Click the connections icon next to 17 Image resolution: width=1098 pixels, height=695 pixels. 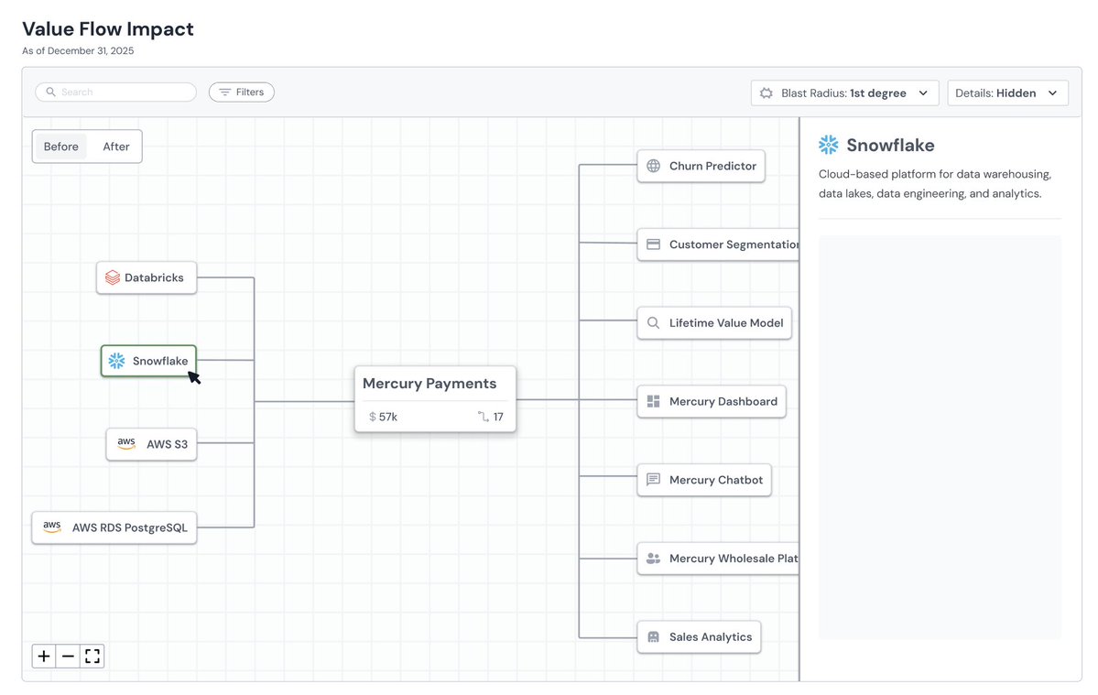pyautogui.click(x=484, y=417)
